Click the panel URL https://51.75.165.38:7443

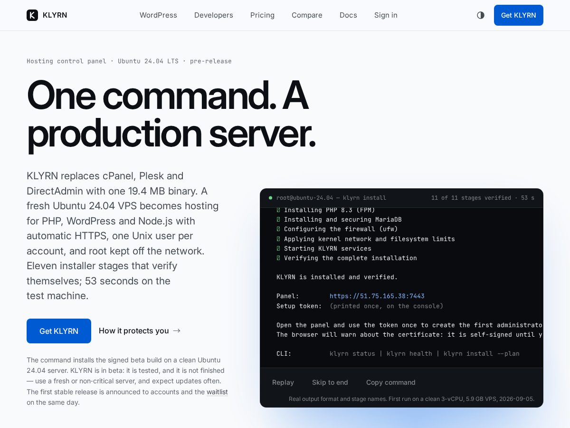377,296
